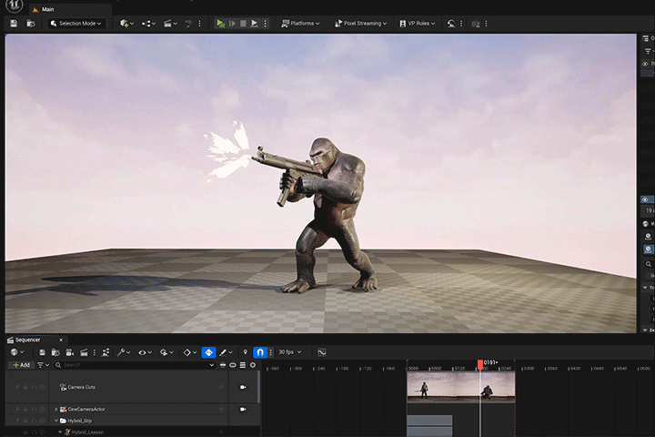Open the Sequencer wrench actions dropdown

(124, 352)
